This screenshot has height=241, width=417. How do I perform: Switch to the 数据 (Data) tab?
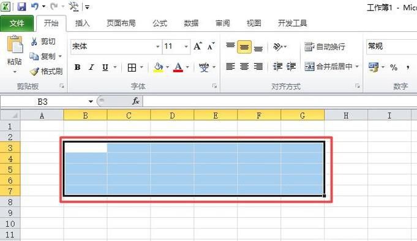pos(191,23)
